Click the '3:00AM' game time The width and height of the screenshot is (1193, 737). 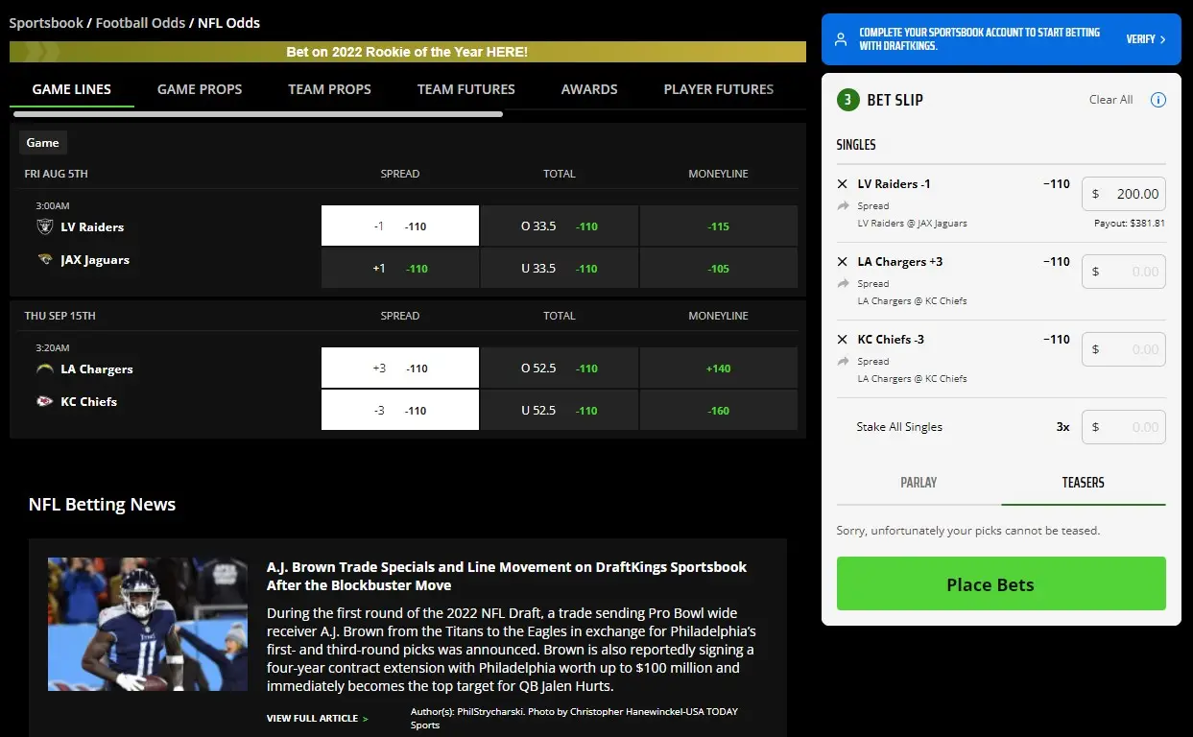53,205
